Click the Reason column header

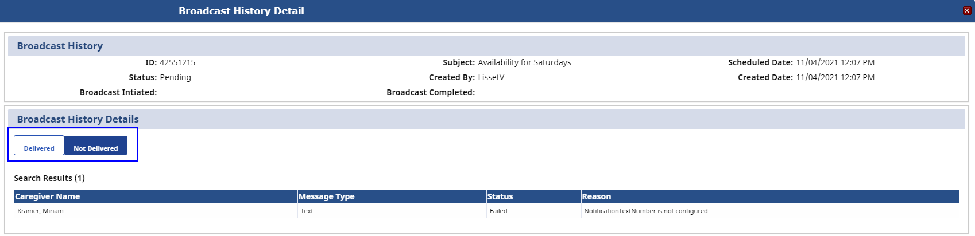point(597,196)
